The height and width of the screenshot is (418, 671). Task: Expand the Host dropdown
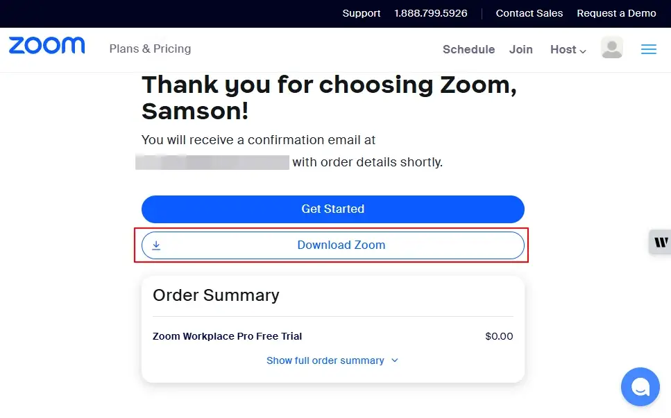pos(568,49)
